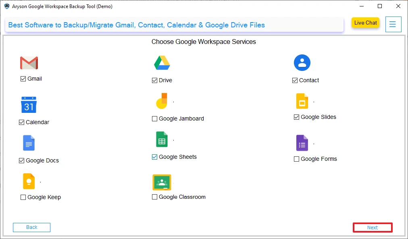
Task: Click the Google Docs icon
Action: tap(29, 143)
